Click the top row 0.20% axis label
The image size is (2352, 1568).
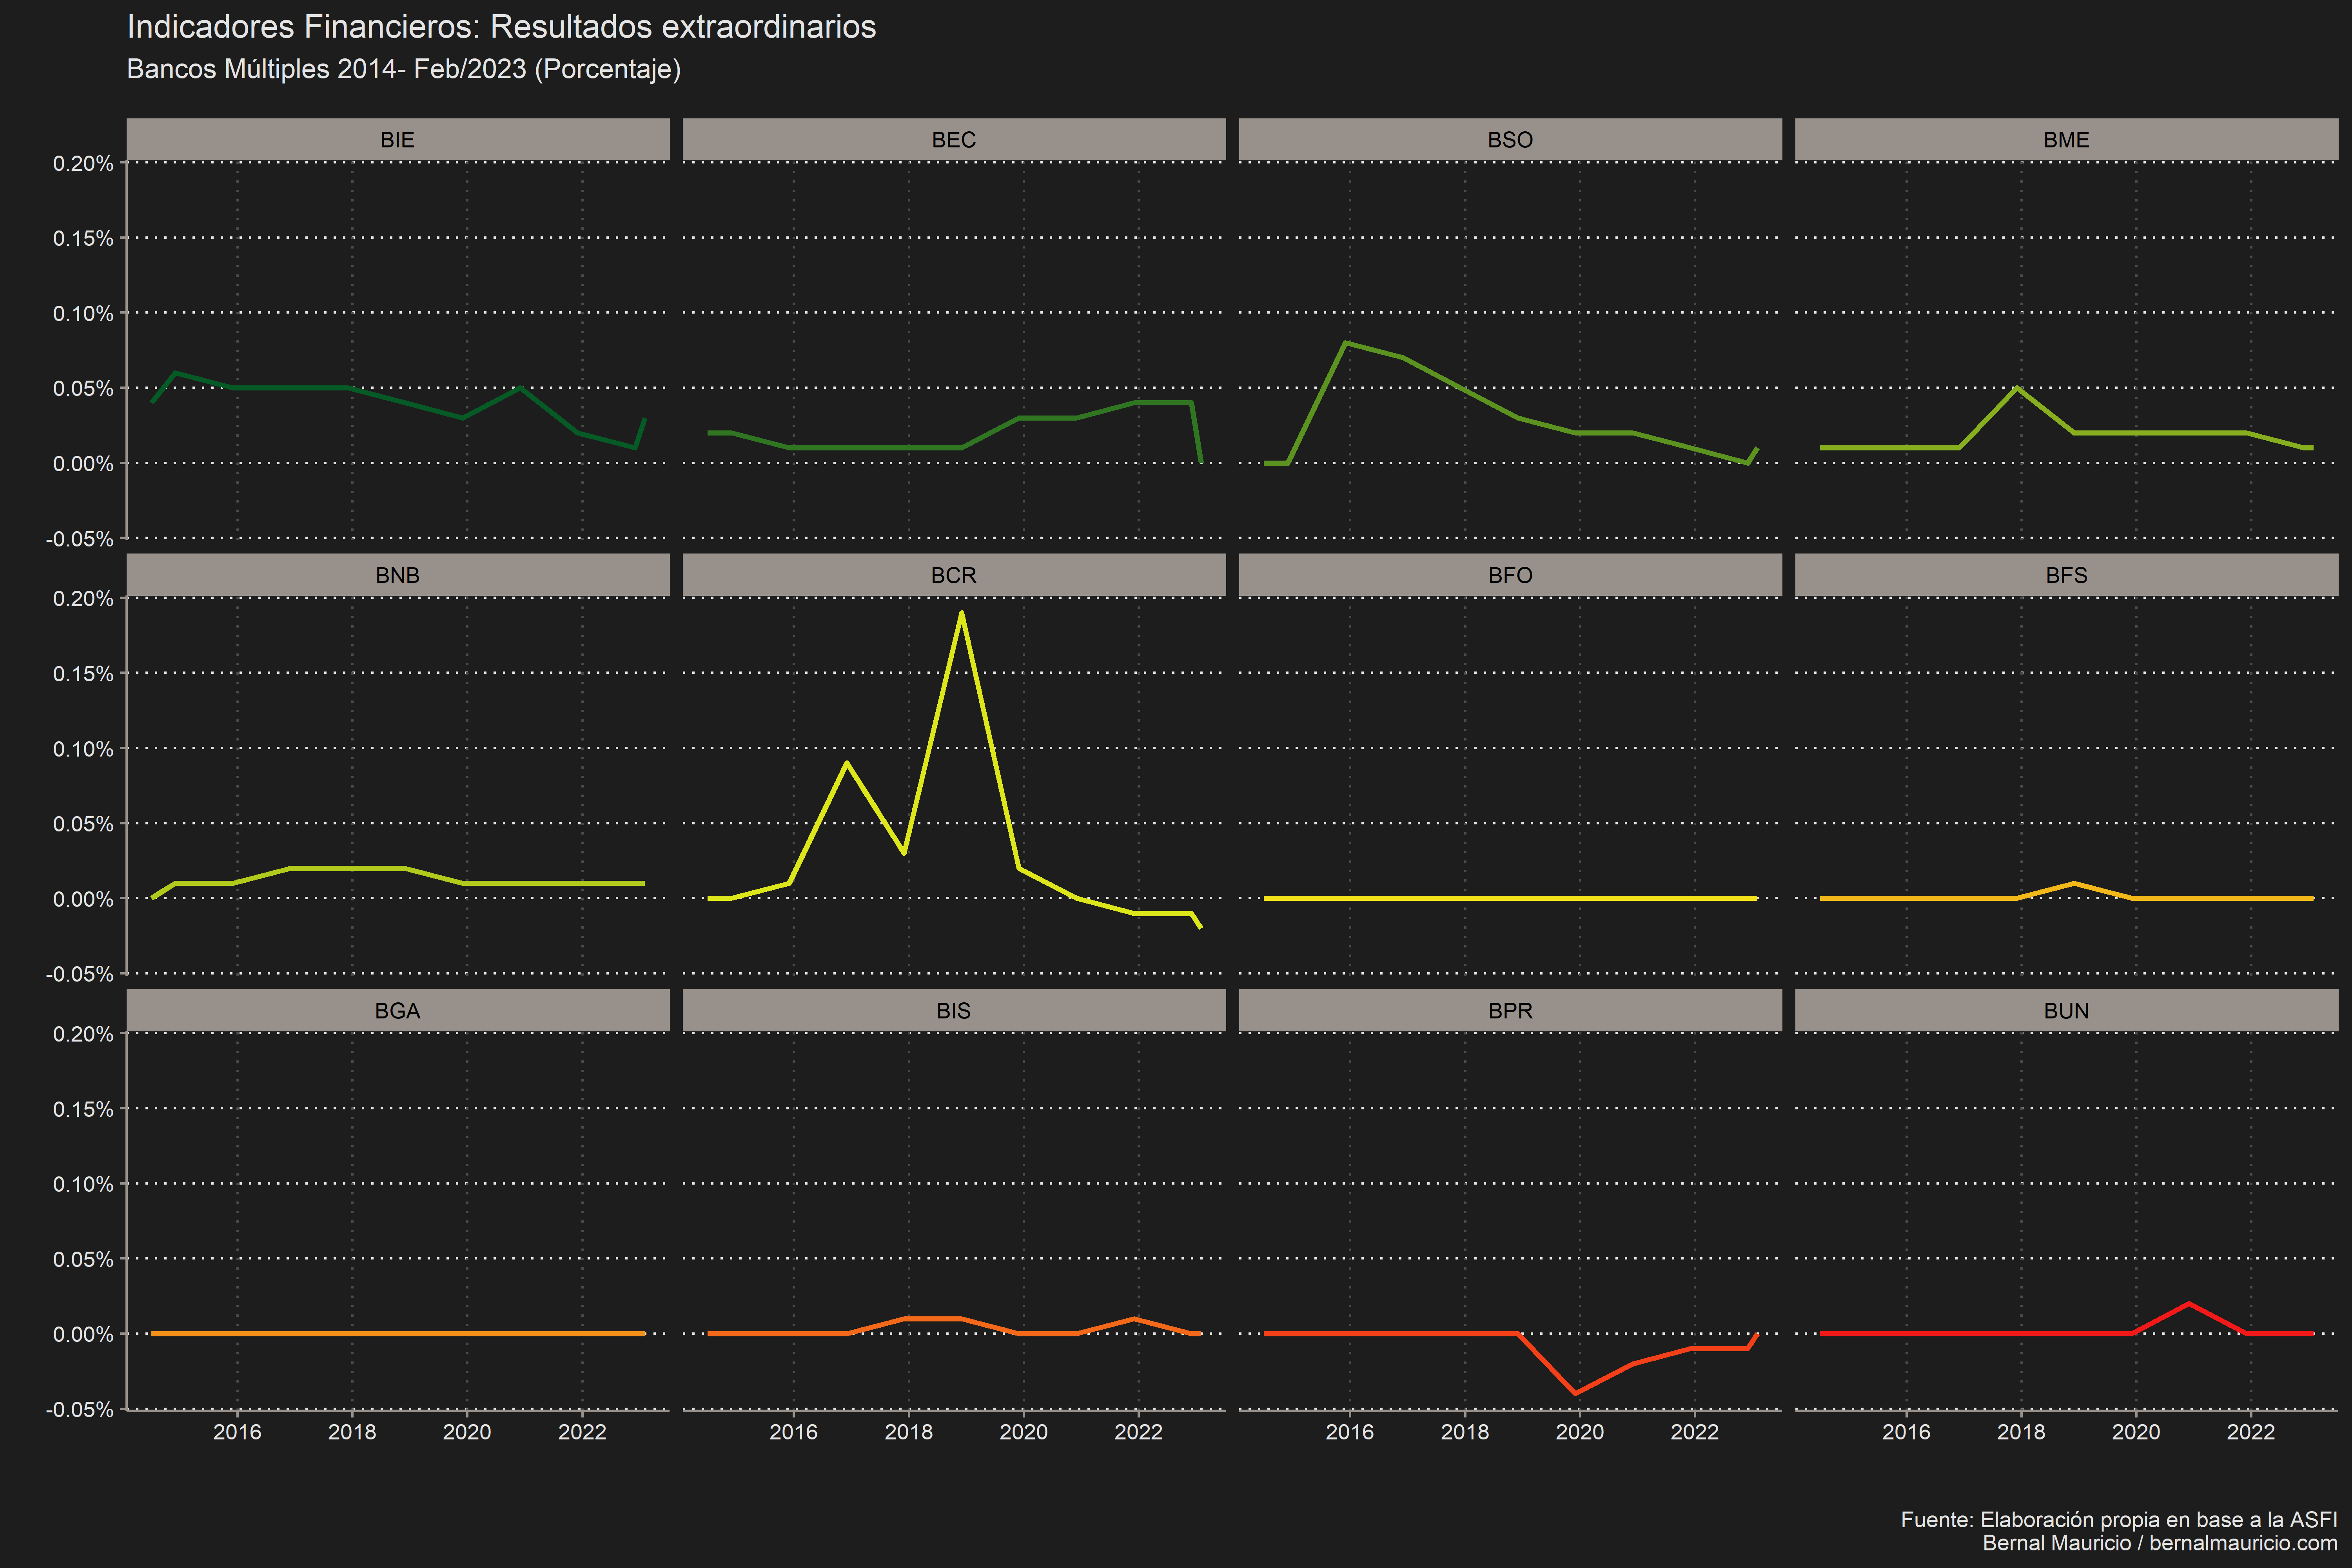click(x=84, y=164)
